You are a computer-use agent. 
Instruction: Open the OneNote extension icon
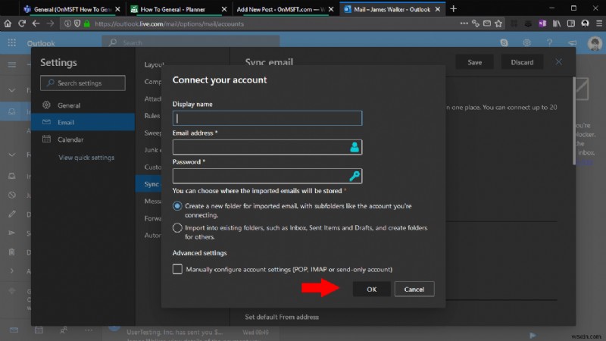[x=542, y=23]
